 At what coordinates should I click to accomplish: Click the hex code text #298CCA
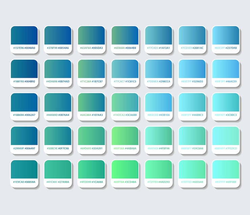pos(165,82)
